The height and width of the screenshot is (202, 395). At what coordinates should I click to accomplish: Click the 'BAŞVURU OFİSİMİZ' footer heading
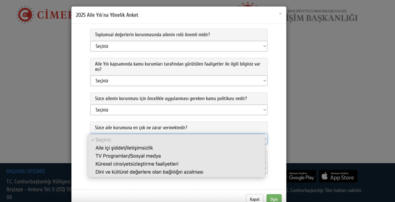tap(26, 171)
